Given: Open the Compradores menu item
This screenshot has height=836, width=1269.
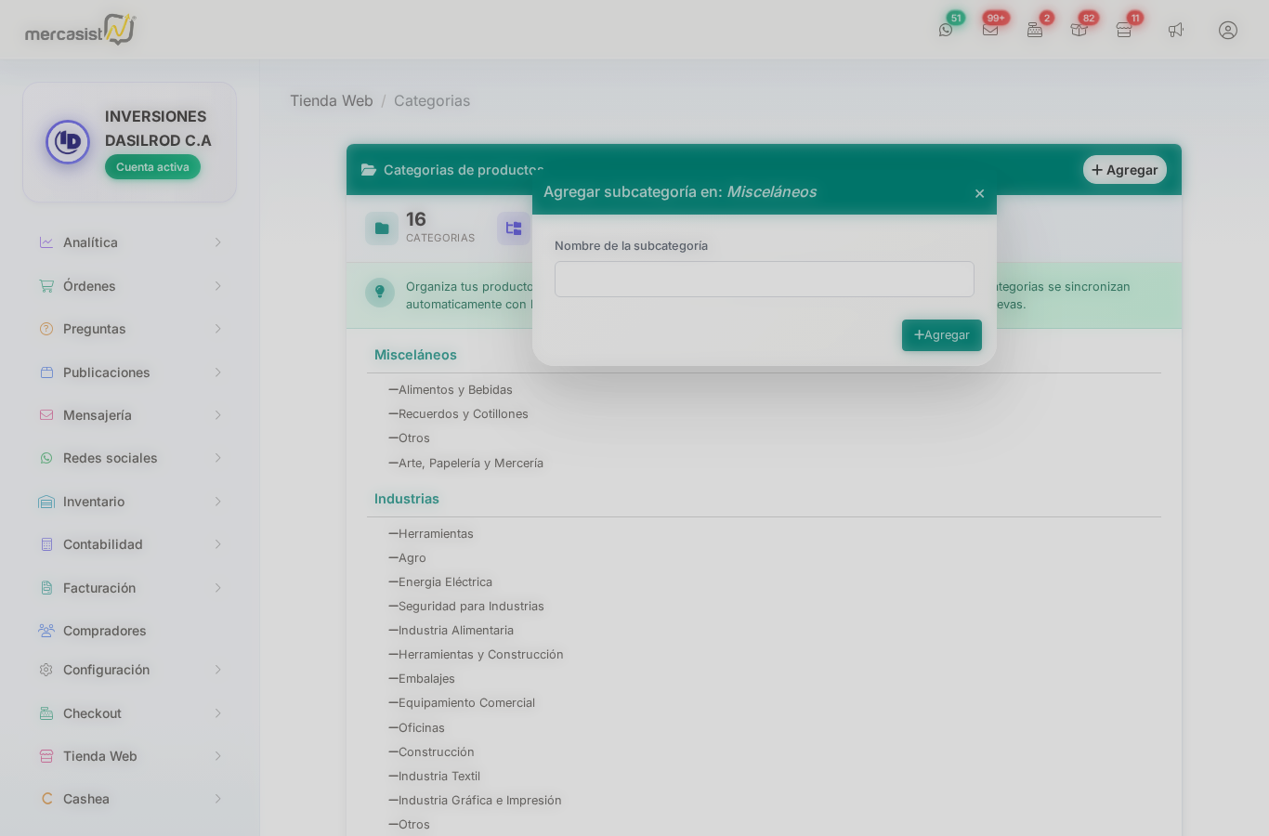Looking at the screenshot, I should click(x=104, y=631).
